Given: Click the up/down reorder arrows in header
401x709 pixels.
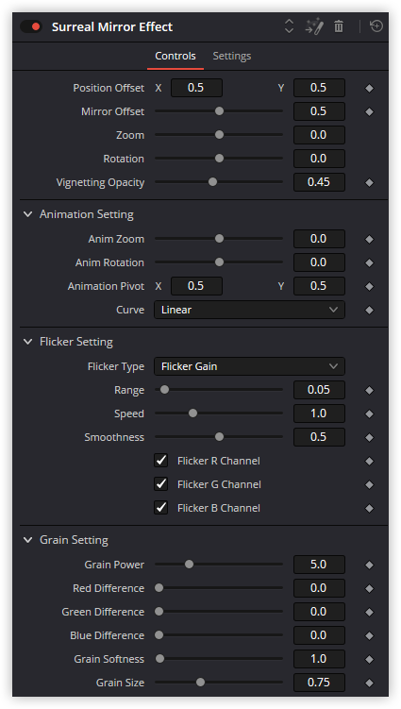Looking at the screenshot, I should click(x=289, y=26).
